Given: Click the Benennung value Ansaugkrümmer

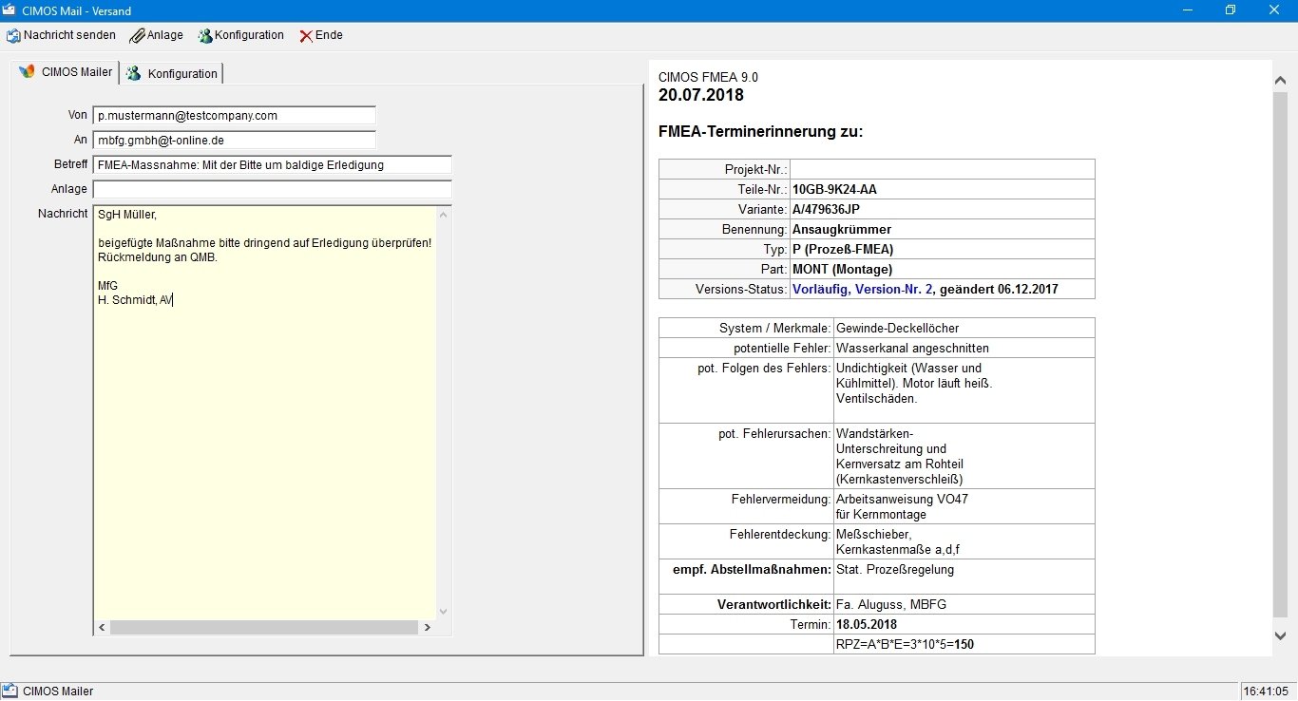Looking at the screenshot, I should point(842,229).
